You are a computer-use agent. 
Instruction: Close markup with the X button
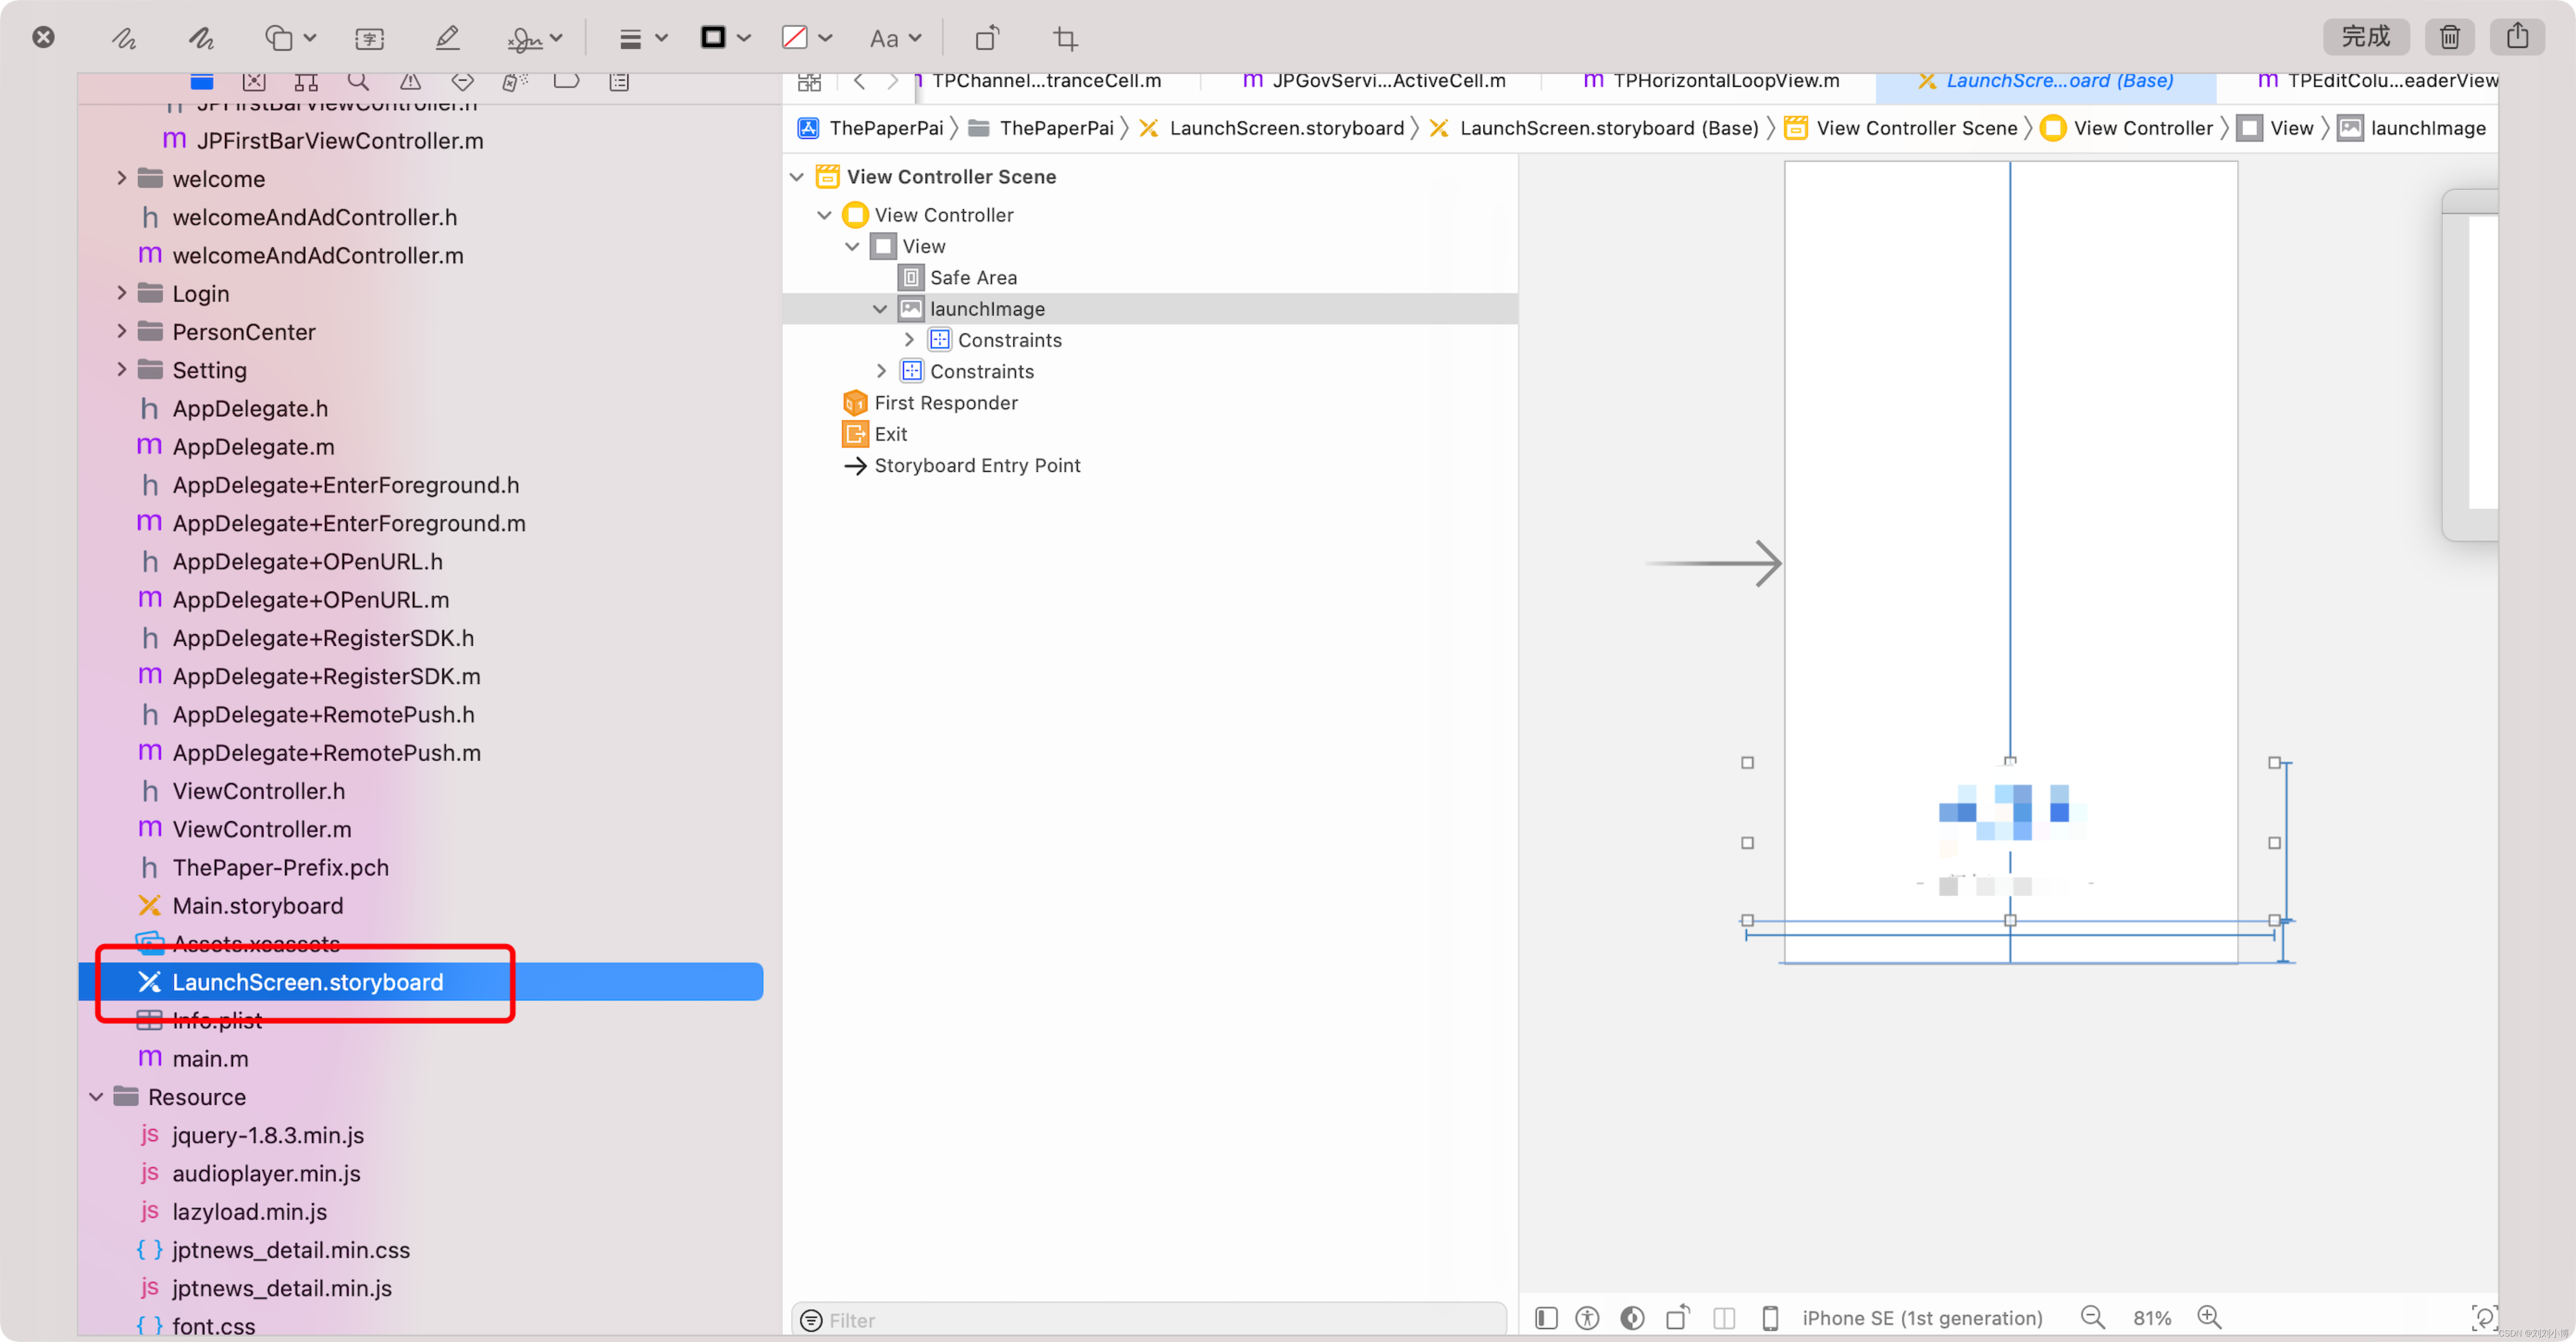coord(43,37)
